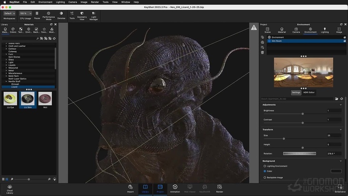This screenshot has height=196, width=348.
Task: Select the Nict material thumbnail
Action: click(45, 100)
